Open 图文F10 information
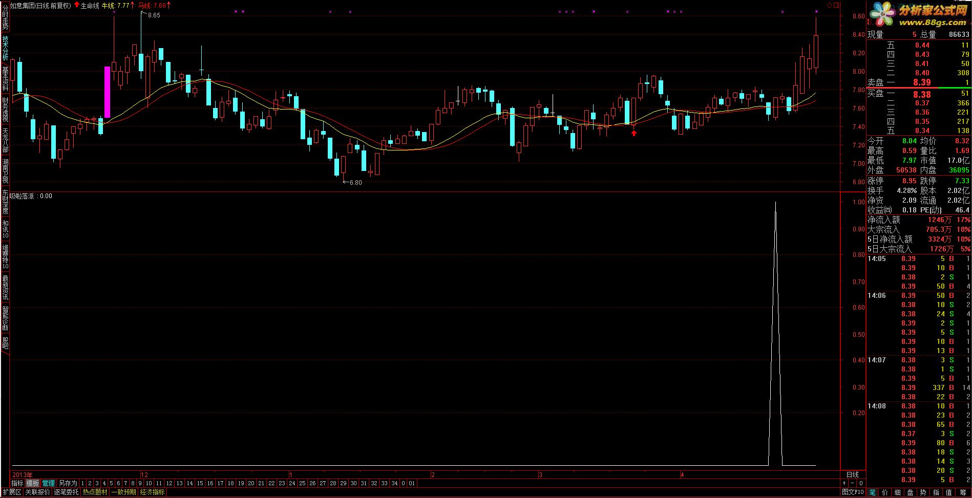Image resolution: width=972 pixels, height=498 pixels. 853,492
